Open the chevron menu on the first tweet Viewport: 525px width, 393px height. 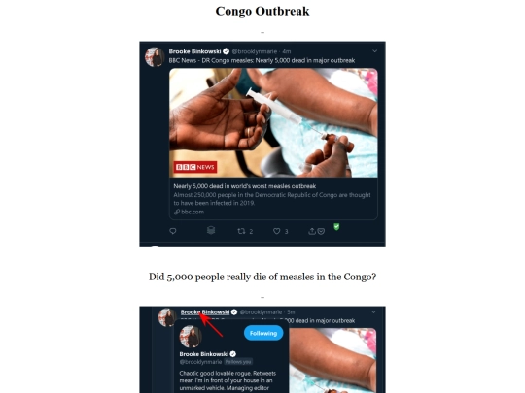(374, 51)
